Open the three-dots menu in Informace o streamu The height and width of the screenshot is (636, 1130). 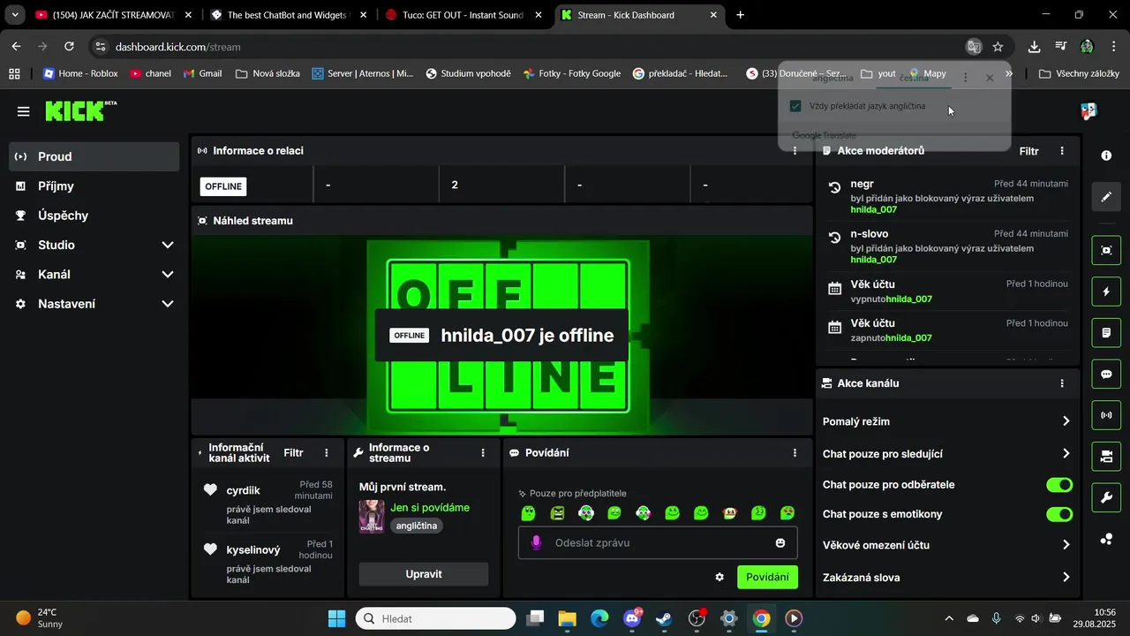click(483, 453)
